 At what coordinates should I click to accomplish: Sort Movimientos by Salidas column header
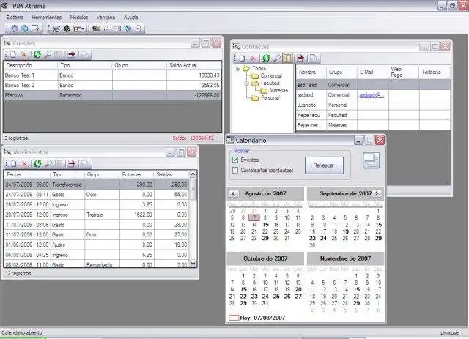click(171, 174)
